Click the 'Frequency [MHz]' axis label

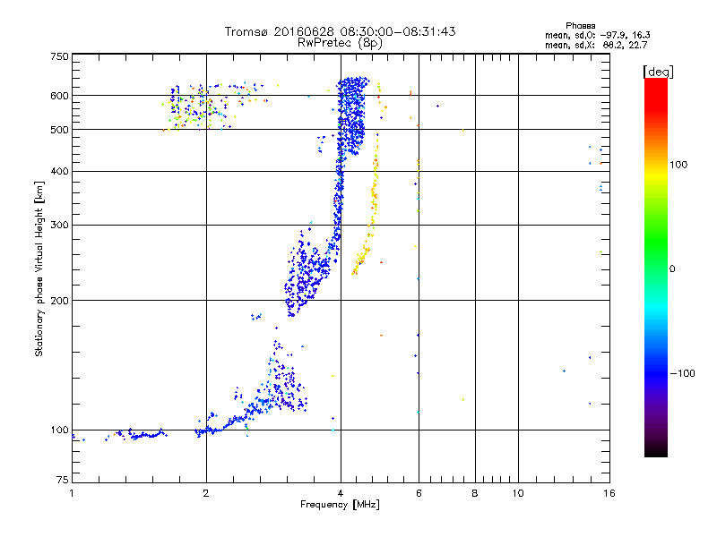340,505
